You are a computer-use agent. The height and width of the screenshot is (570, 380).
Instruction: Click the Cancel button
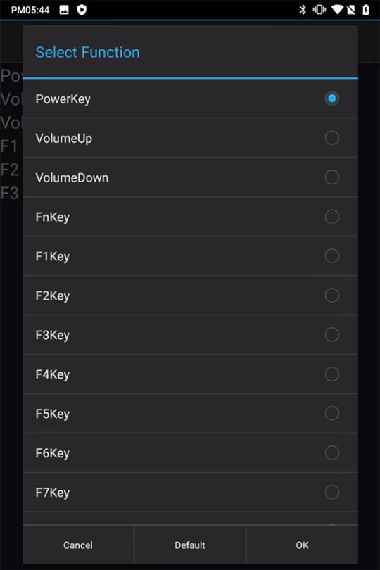78,545
